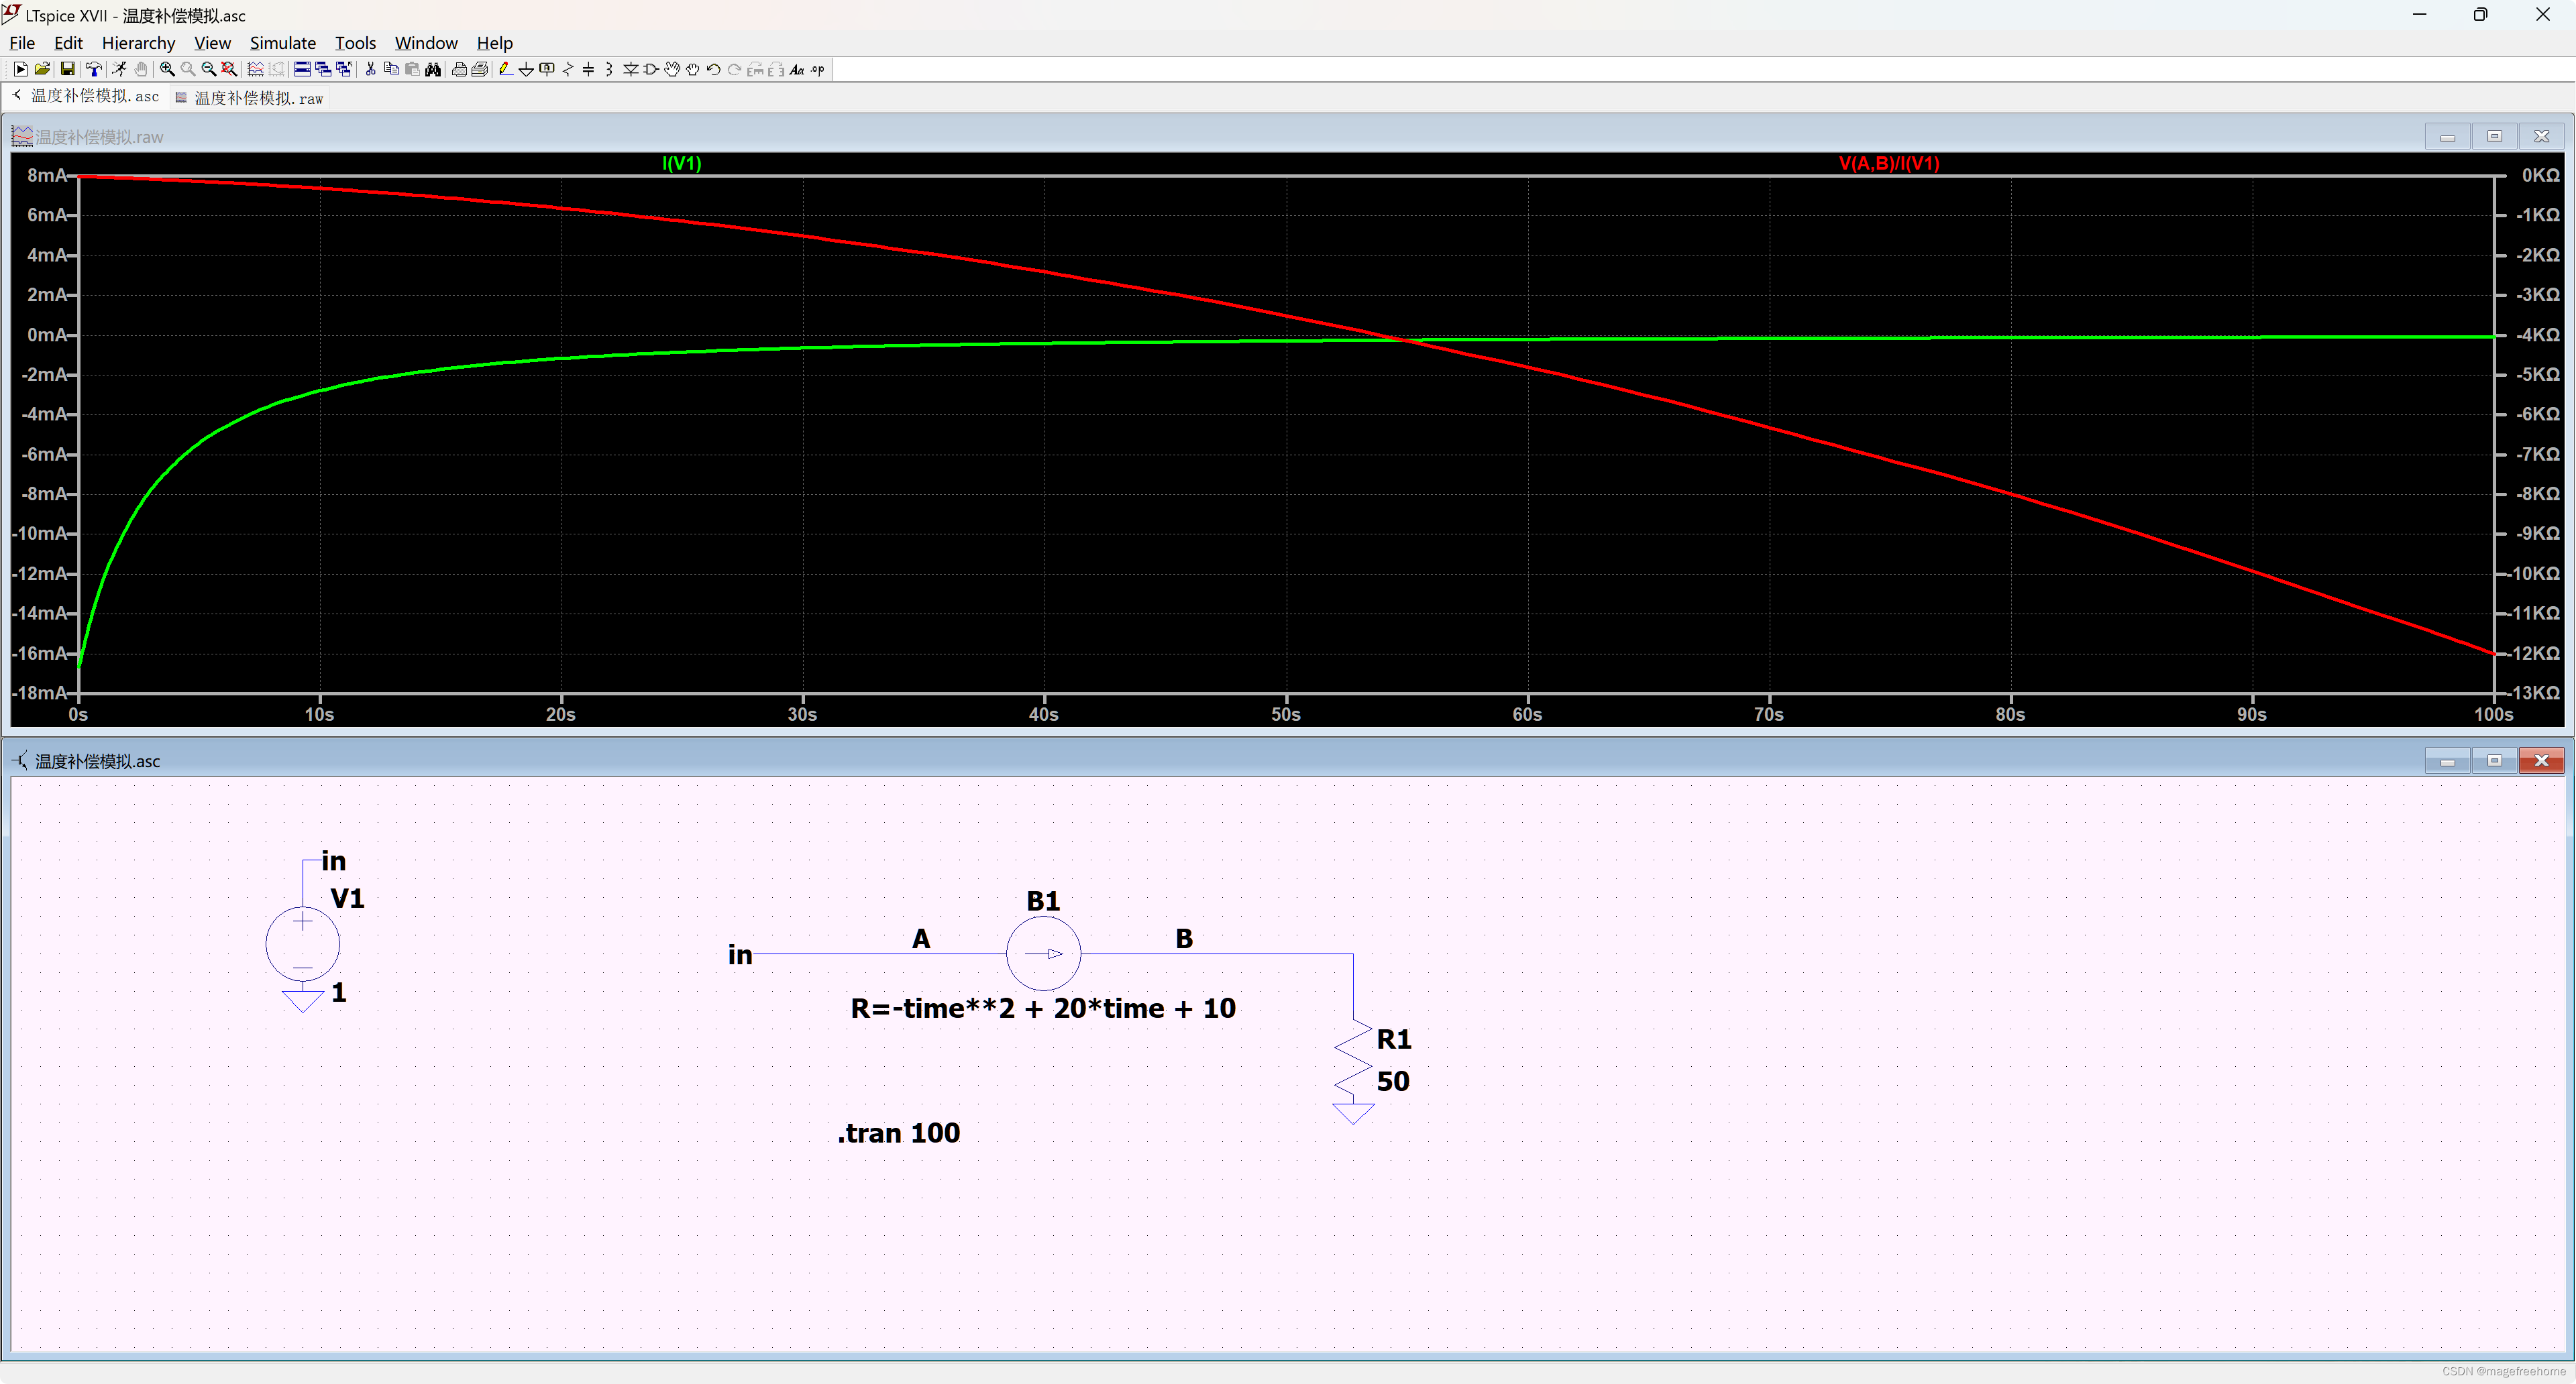Maximize the waveform plot pane
The width and height of the screenshot is (2576, 1384).
2494,136
